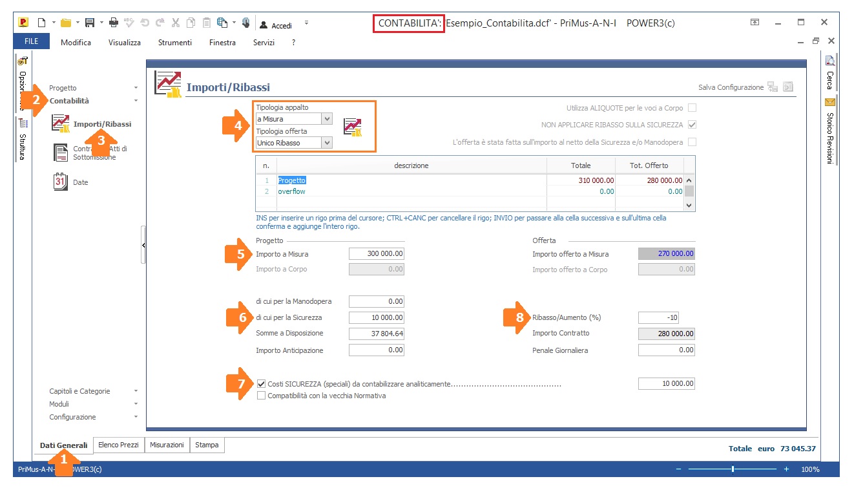This screenshot has width=854, height=490.
Task: Open the Date calendar icon
Action: (x=61, y=182)
